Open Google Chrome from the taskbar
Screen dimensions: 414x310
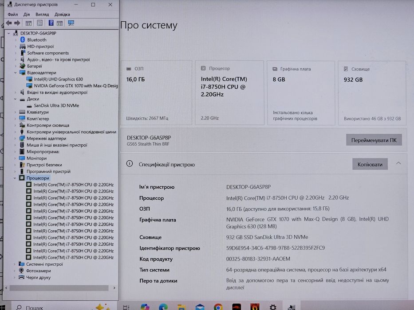pos(218,307)
